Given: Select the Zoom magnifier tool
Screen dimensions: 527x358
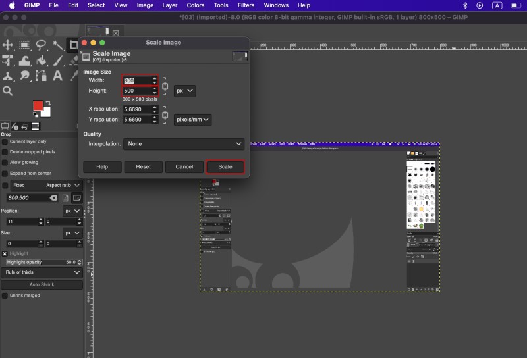Looking at the screenshot, I should [x=8, y=91].
